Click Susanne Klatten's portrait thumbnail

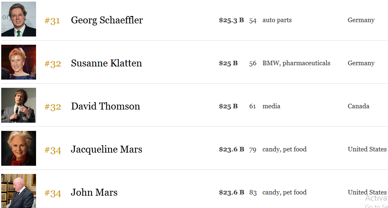18,62
